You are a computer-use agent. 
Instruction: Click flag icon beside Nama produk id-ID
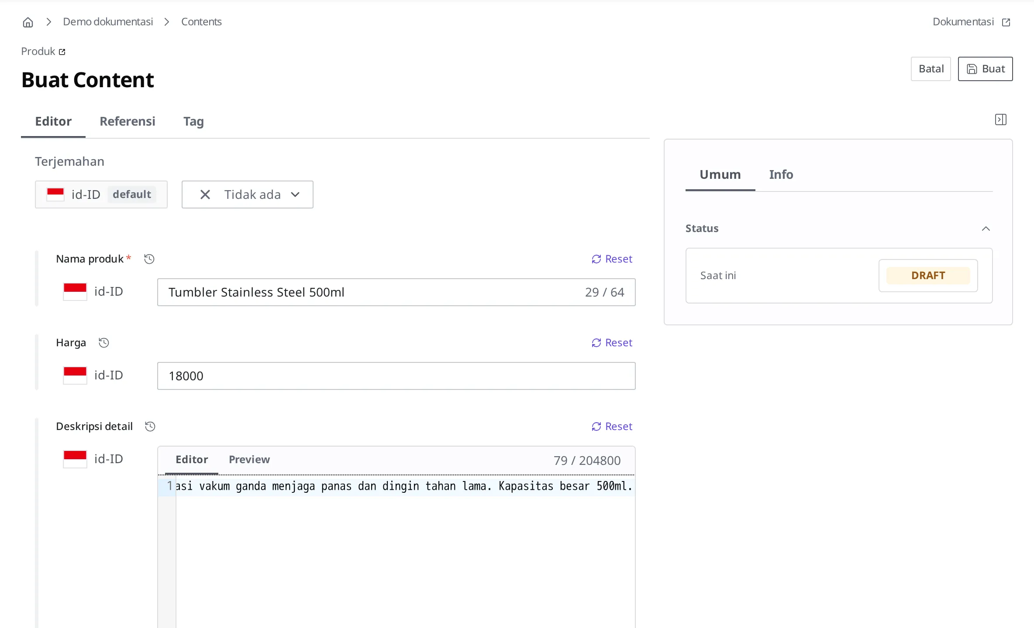(x=75, y=292)
